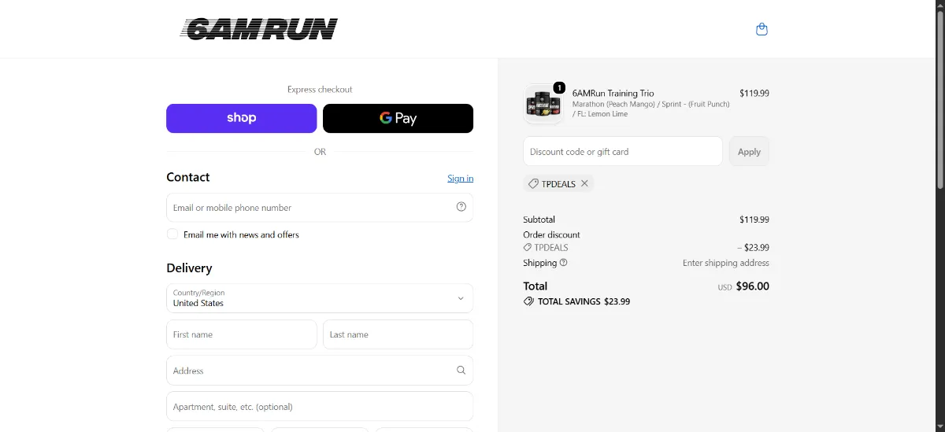Viewport: 945px width, 432px height.
Task: Focus the Email or mobile phone number field
Action: click(x=320, y=208)
